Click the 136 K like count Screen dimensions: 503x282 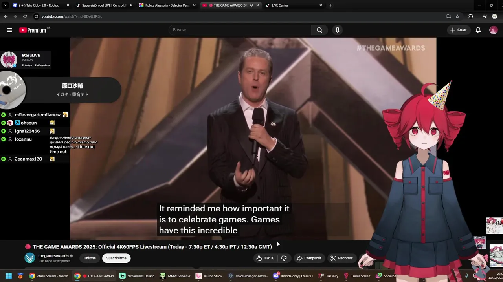(269, 258)
